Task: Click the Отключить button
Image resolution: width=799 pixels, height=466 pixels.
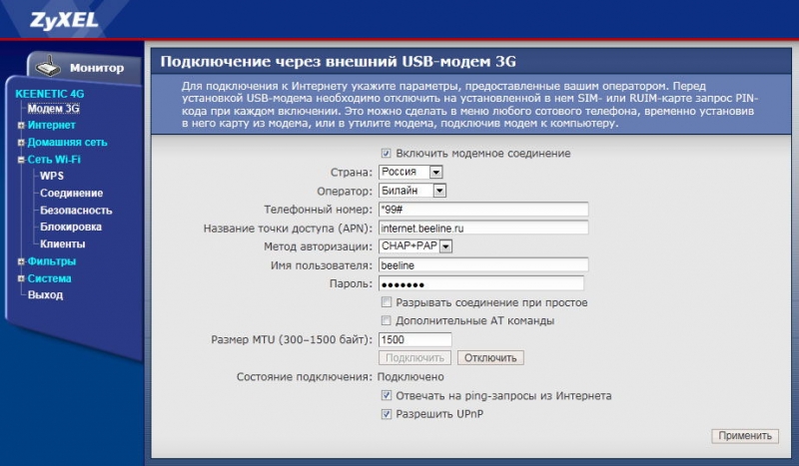Action: click(x=490, y=358)
